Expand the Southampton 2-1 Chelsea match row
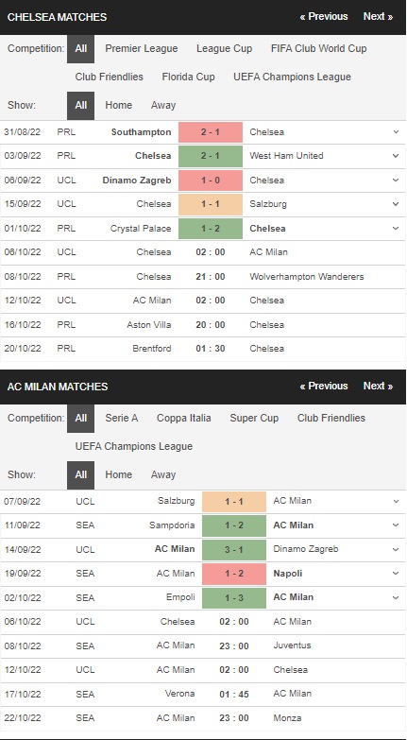 [396, 132]
